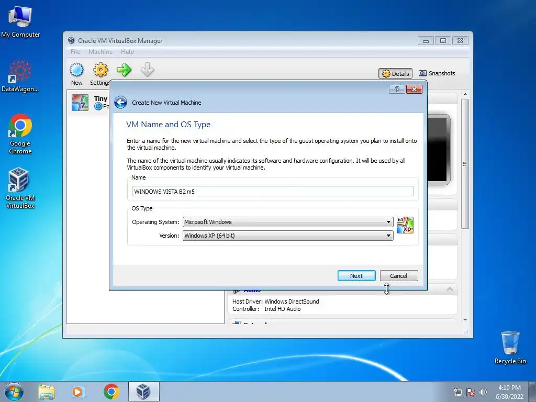
Task: Click the volume speaker tray icon
Action: coord(483,393)
